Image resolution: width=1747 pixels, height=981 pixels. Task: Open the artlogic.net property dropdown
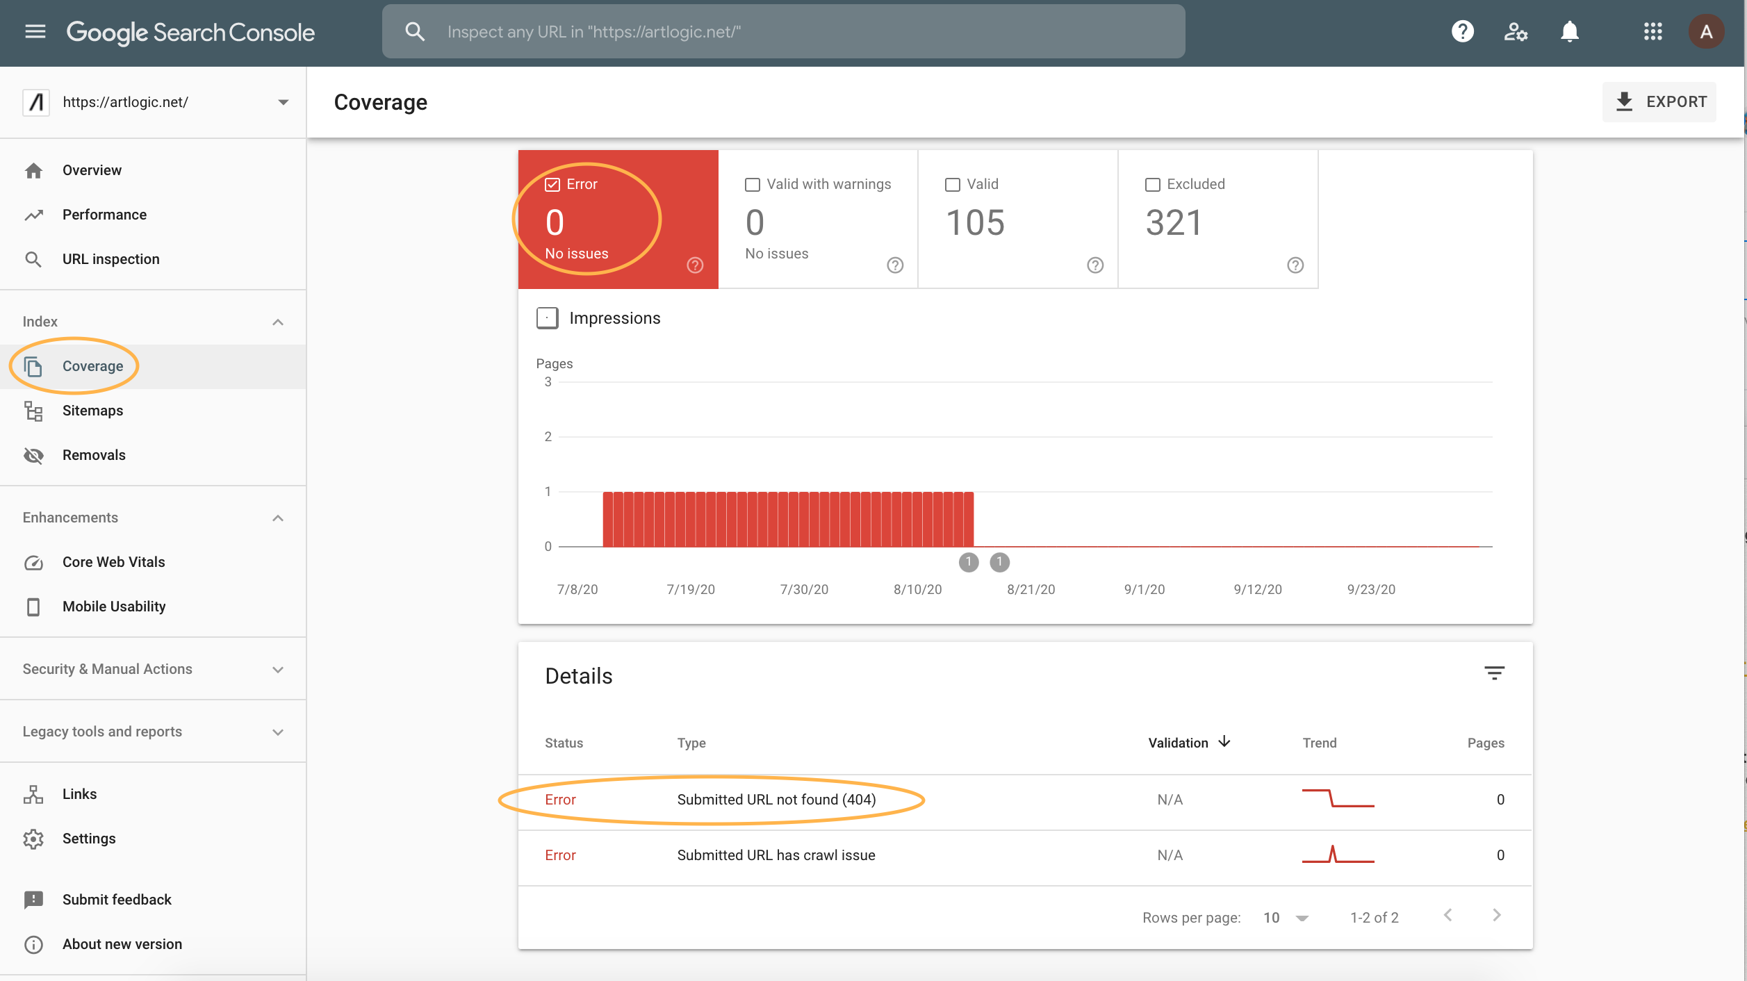(283, 103)
